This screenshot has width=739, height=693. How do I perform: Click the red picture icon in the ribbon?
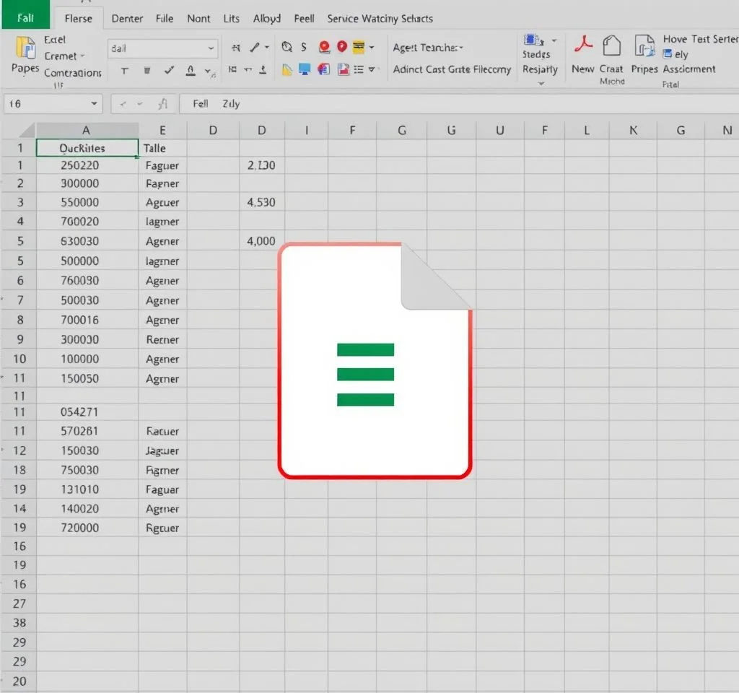(x=343, y=70)
